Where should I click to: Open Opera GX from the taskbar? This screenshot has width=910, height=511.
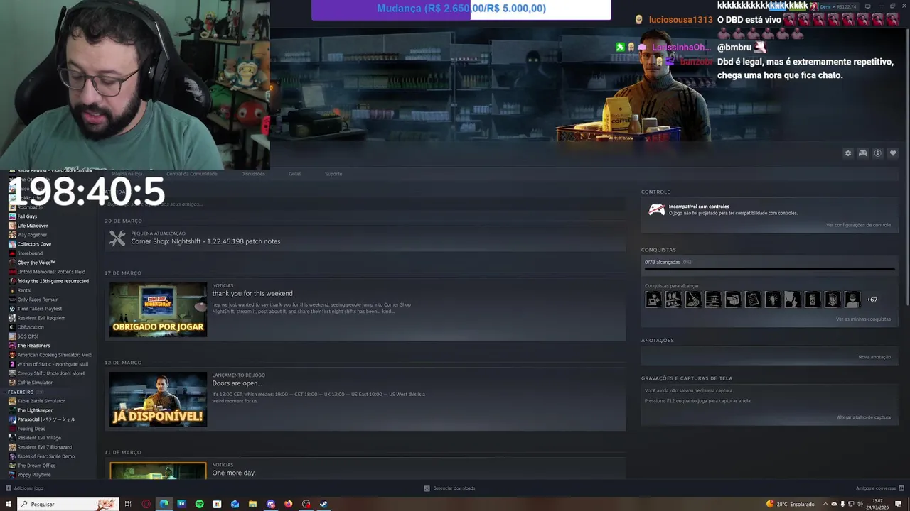146,504
